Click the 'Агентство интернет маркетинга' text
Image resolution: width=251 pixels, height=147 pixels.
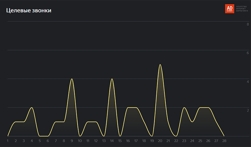[x=242, y=9]
